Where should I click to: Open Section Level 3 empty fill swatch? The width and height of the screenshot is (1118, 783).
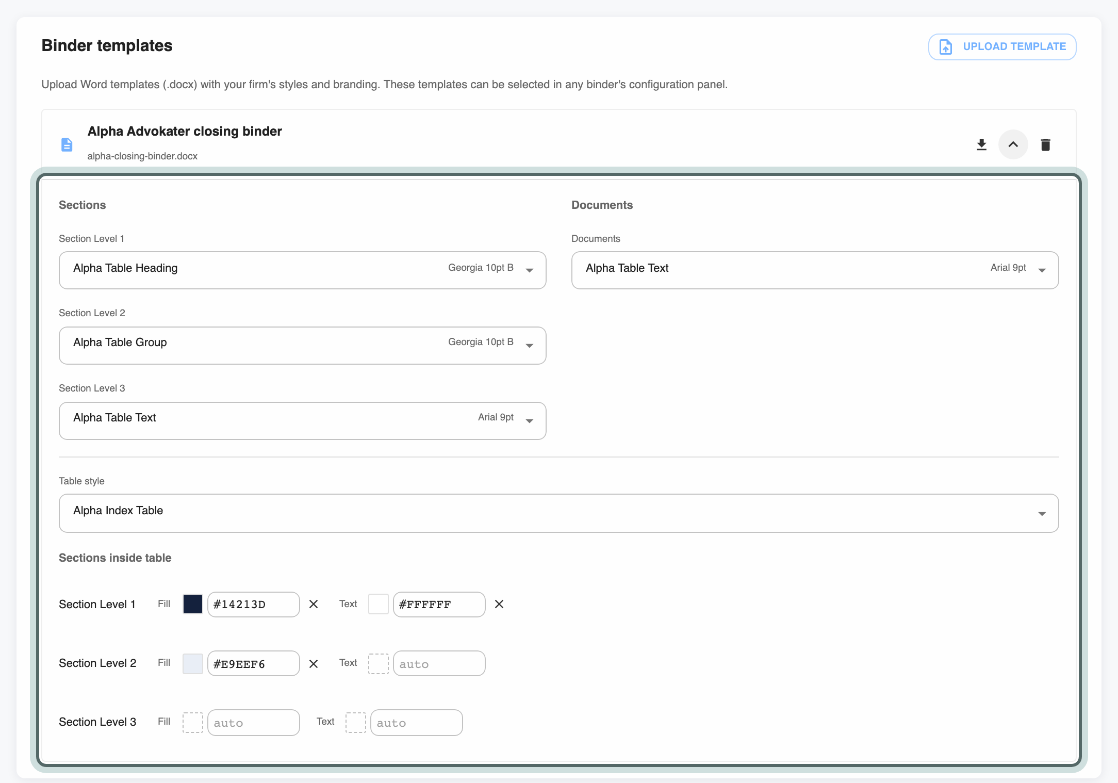pos(193,723)
